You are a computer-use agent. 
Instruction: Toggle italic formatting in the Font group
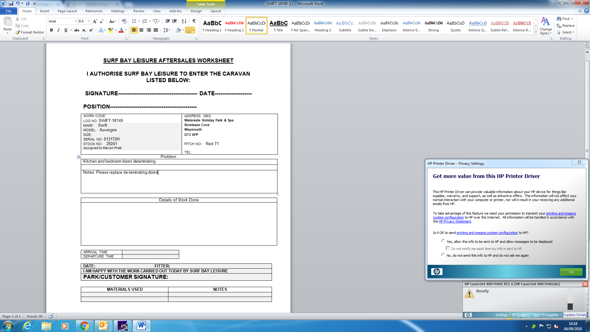tap(58, 30)
